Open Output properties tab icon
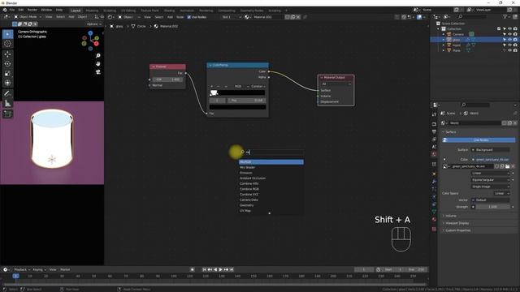Screen dimensions: 520x292 434,131
